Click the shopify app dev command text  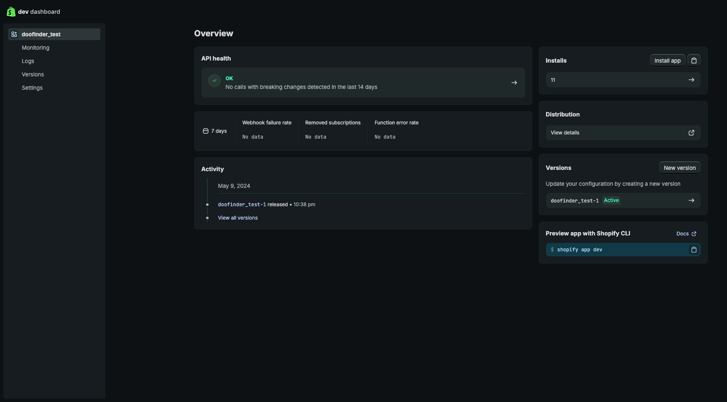579,250
